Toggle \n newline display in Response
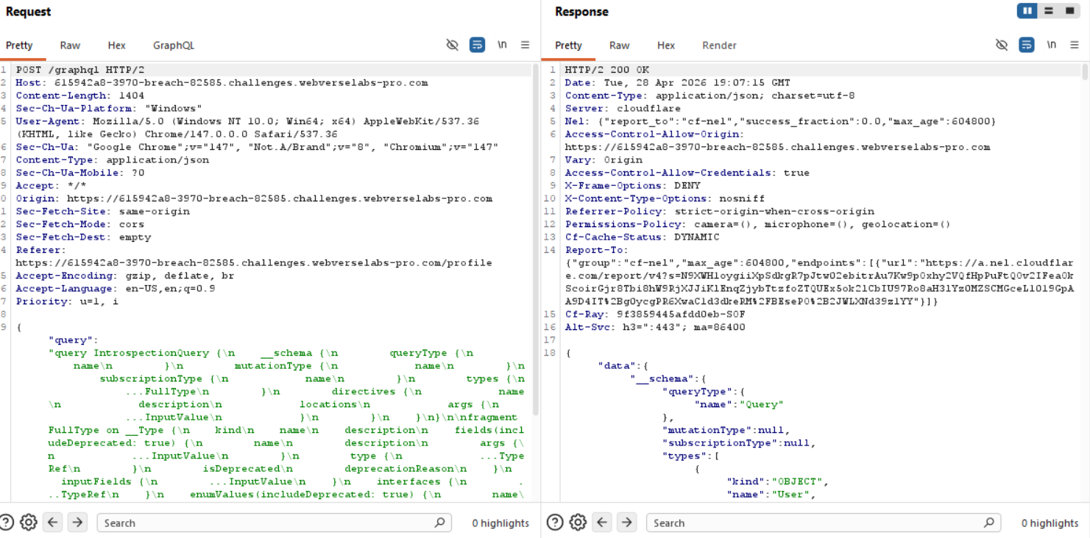Image resolution: width=1090 pixels, height=538 pixels. coord(1051,45)
